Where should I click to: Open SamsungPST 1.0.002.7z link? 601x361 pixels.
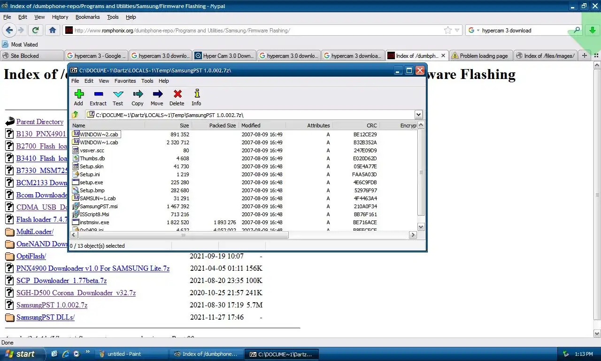coord(52,305)
